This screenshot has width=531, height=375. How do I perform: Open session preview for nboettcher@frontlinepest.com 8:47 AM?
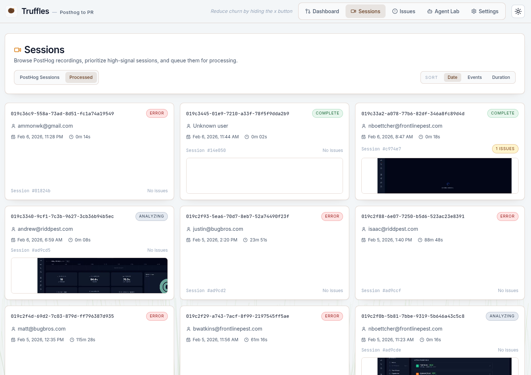click(x=440, y=176)
